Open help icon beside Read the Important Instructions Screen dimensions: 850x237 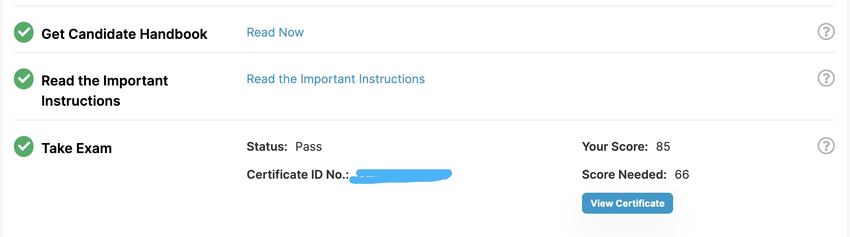pyautogui.click(x=826, y=78)
